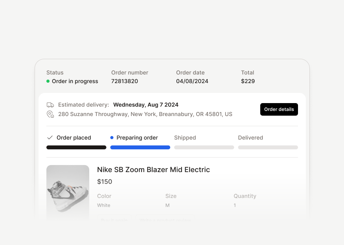Click the Estimated delivery label

(84, 105)
